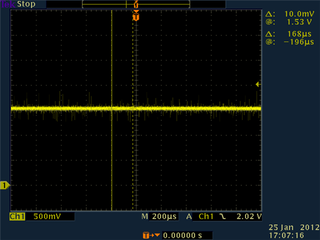Click the 1.53 V cursor voltage readout
This screenshot has height=240, width=320.
pos(299,22)
